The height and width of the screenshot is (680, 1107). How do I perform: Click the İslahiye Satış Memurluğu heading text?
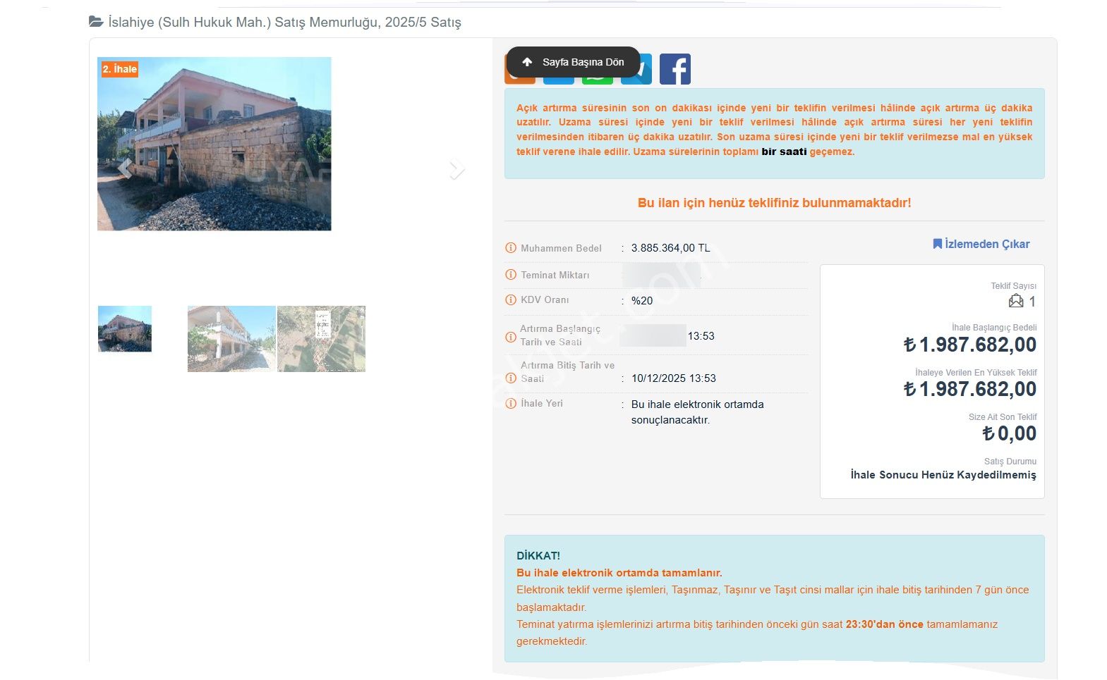284,23
